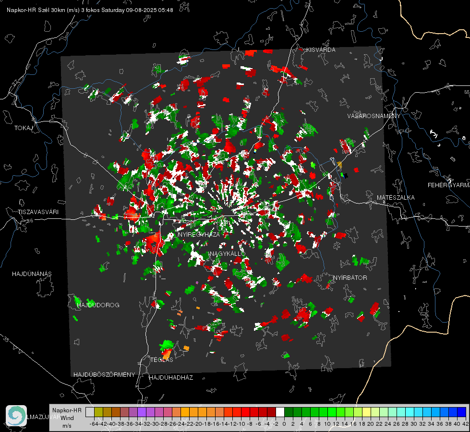Click road number 35 at lower left
Viewport: 470px width, 432px height.
pos(6,339)
